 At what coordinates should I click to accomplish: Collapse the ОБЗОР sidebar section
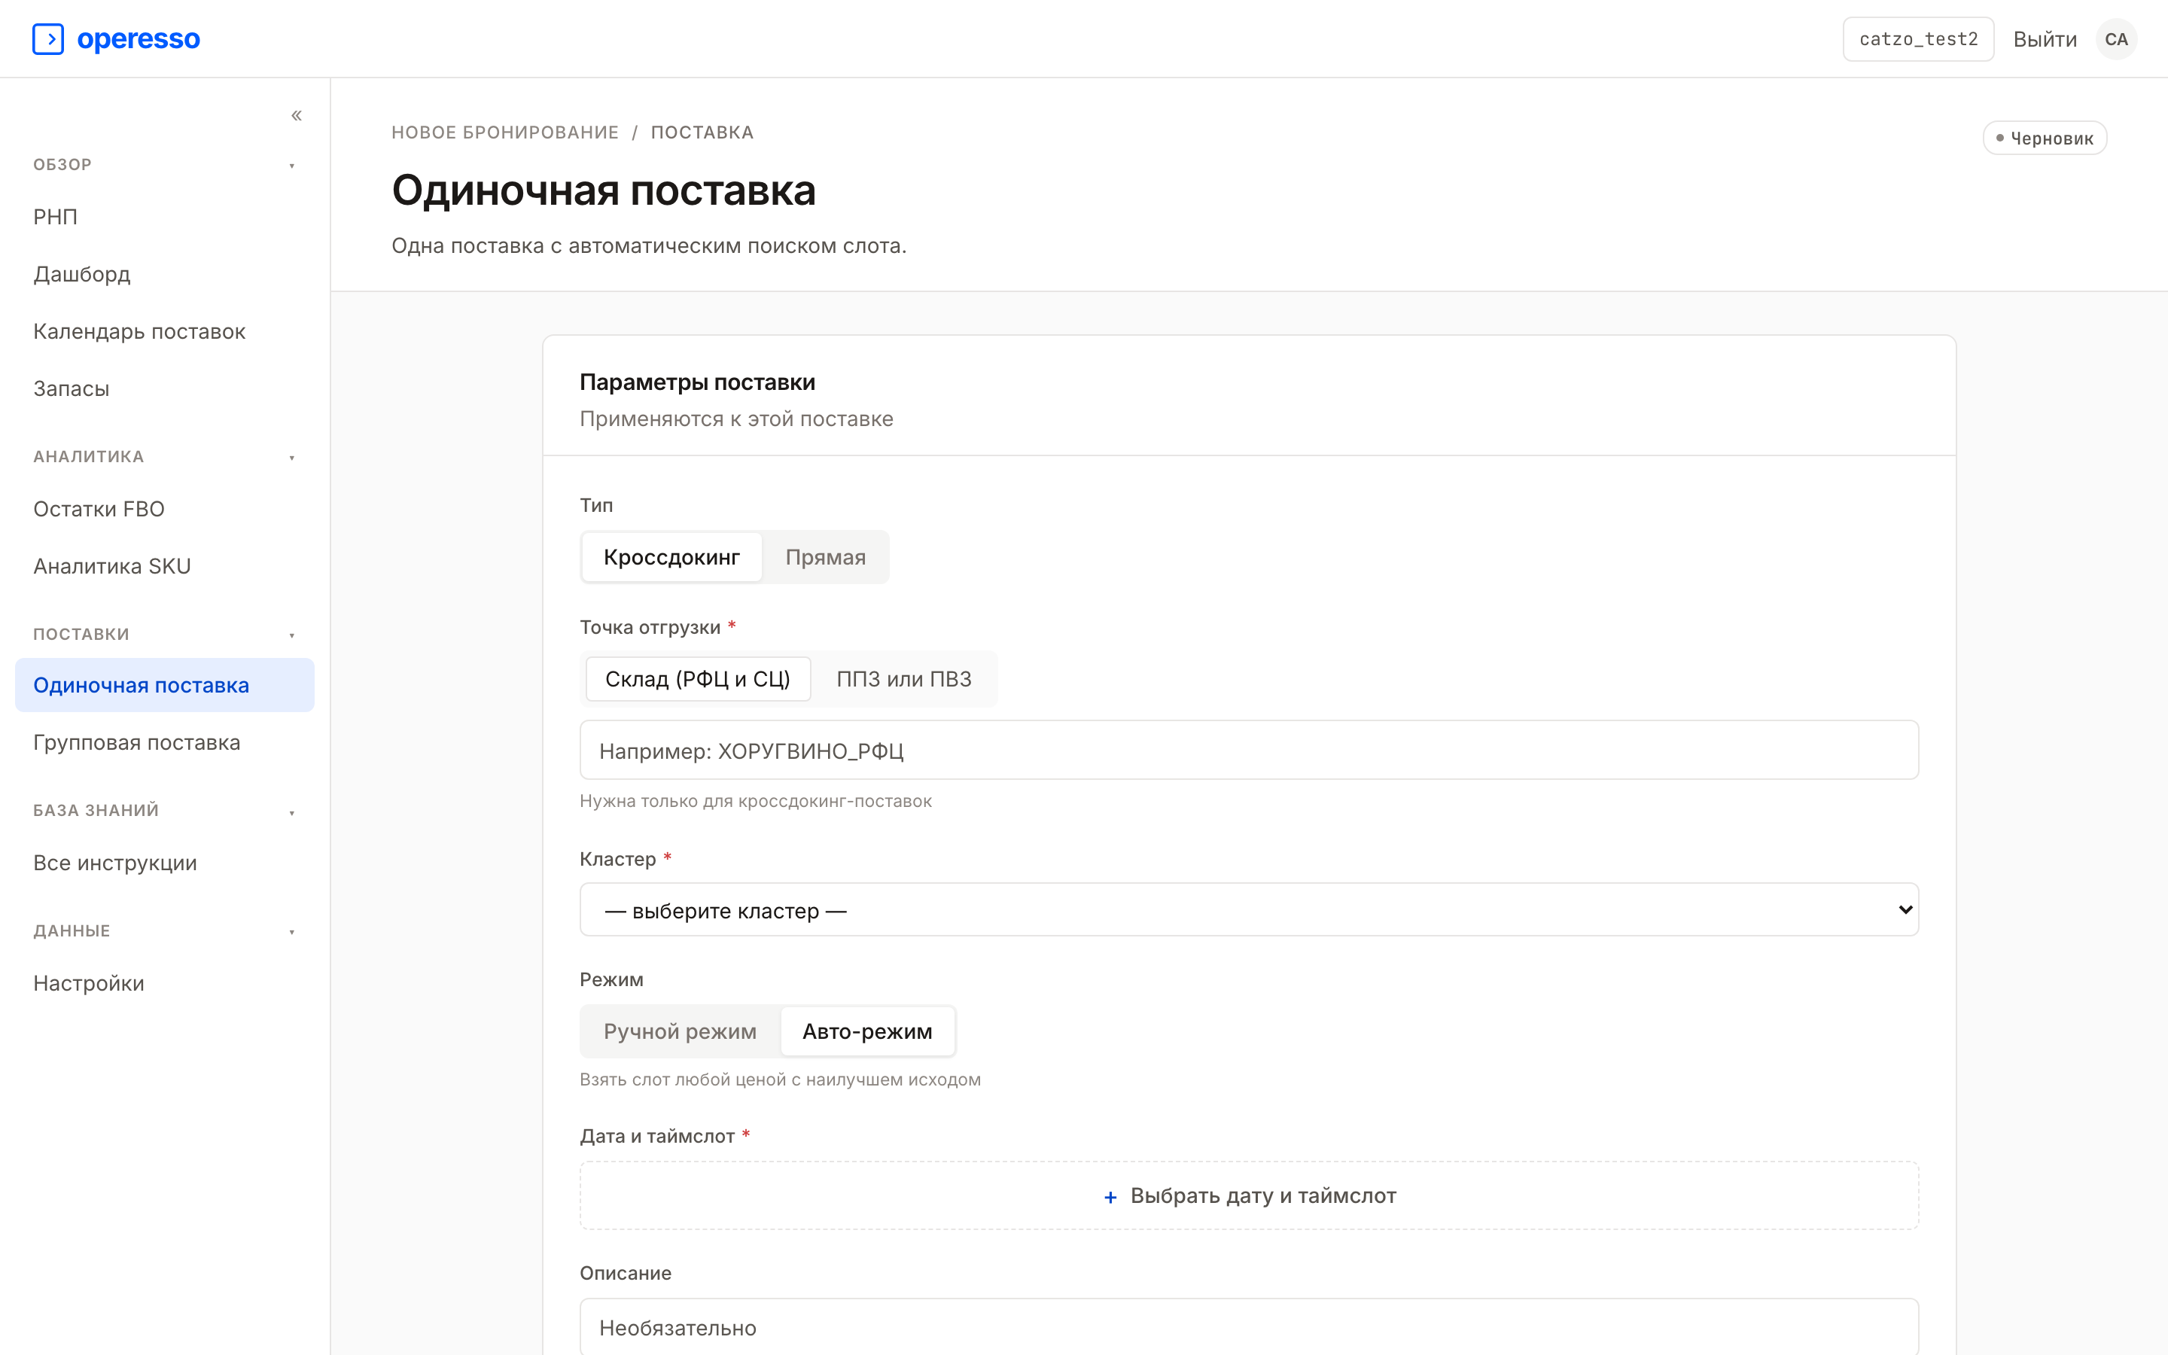tap(292, 166)
